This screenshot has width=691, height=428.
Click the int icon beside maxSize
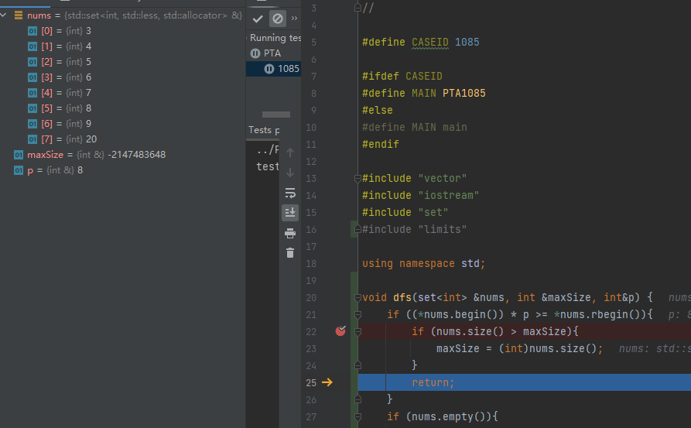[19, 155]
